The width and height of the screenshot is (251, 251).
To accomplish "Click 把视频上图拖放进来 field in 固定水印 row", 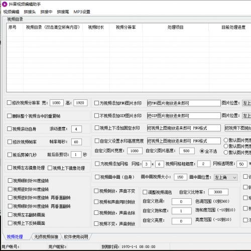I will [184, 128].
